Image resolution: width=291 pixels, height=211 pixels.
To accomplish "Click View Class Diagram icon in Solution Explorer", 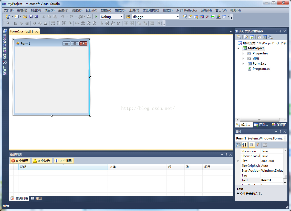I will (271, 37).
